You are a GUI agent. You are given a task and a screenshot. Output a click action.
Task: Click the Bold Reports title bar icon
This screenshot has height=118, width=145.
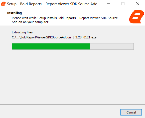(x=3, y=4)
